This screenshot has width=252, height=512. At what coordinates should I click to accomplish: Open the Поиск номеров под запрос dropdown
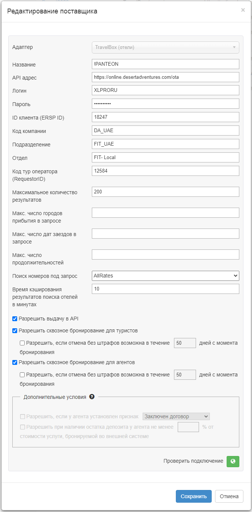point(165,276)
